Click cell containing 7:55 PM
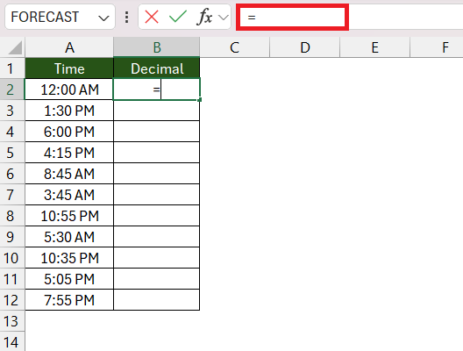Viewport: 463px width, 351px height. [69, 300]
